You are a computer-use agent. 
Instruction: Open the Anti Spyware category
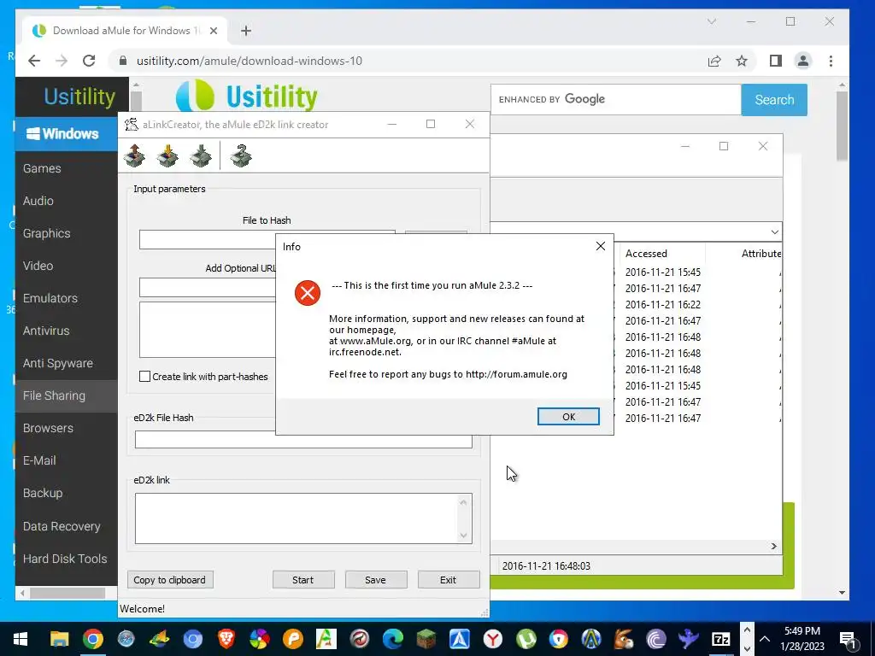click(58, 363)
